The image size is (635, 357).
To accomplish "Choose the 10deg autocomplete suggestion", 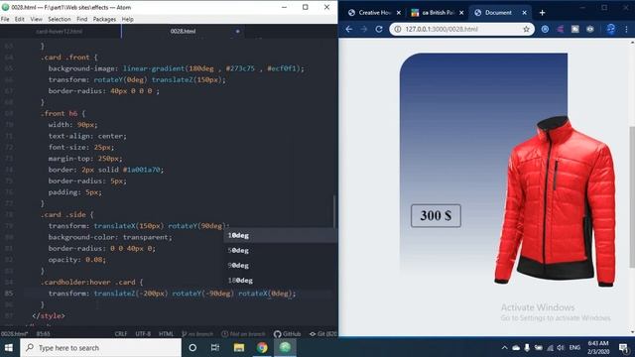I will click(280, 235).
